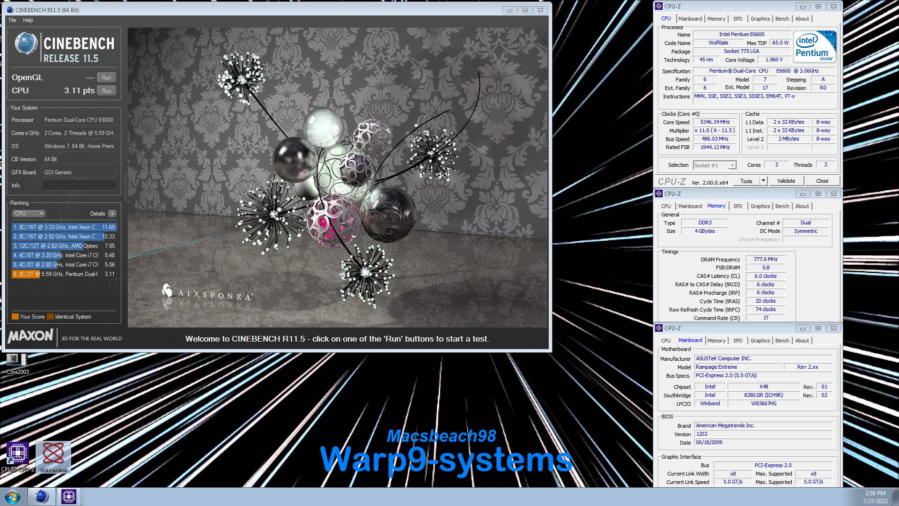This screenshot has height=506, width=899.
Task: Click the Validate button in CPU-Z
Action: tap(786, 181)
